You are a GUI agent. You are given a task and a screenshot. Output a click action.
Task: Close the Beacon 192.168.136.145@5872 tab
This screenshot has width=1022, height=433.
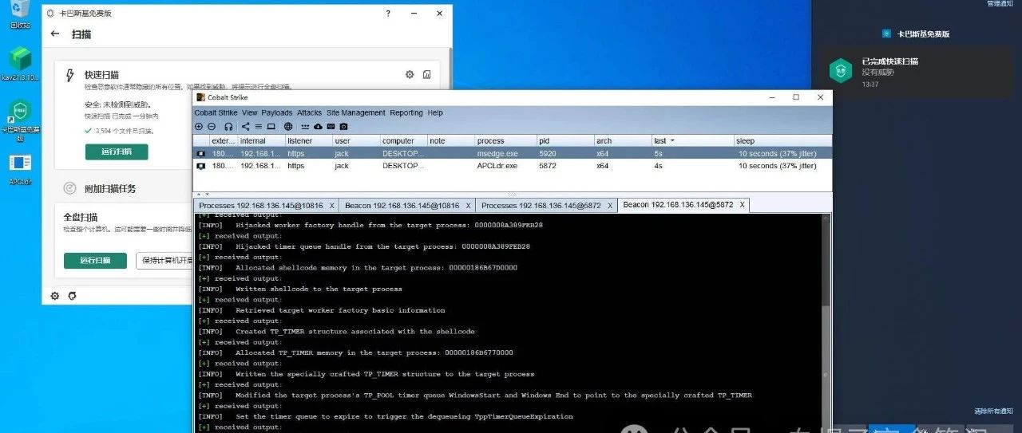[x=742, y=205]
